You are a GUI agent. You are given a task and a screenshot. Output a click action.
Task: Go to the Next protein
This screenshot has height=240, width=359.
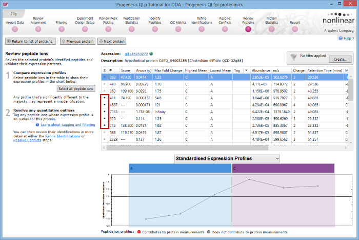click(112, 41)
